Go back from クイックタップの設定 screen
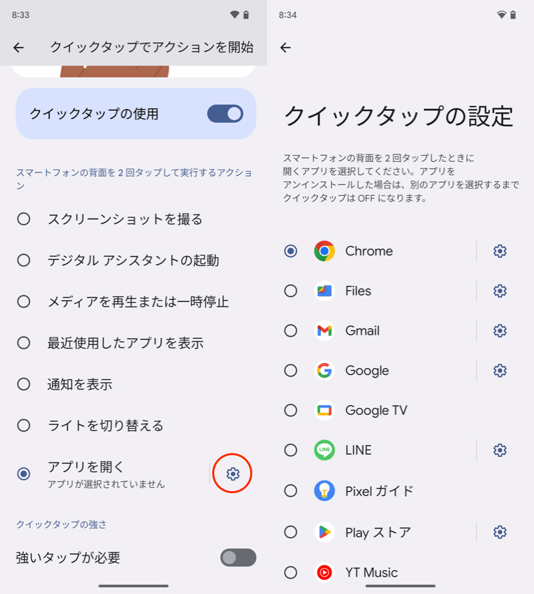Image resolution: width=534 pixels, height=594 pixels. [286, 47]
